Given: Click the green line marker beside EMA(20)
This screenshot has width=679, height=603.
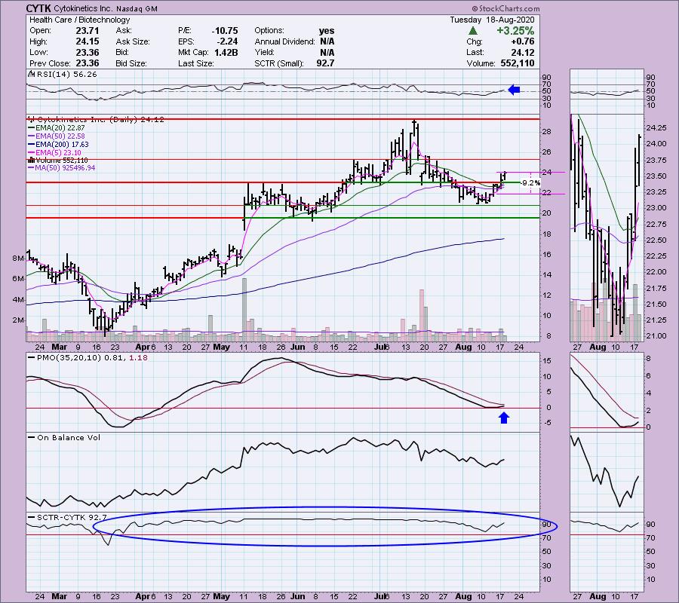Looking at the screenshot, I should 31,128.
